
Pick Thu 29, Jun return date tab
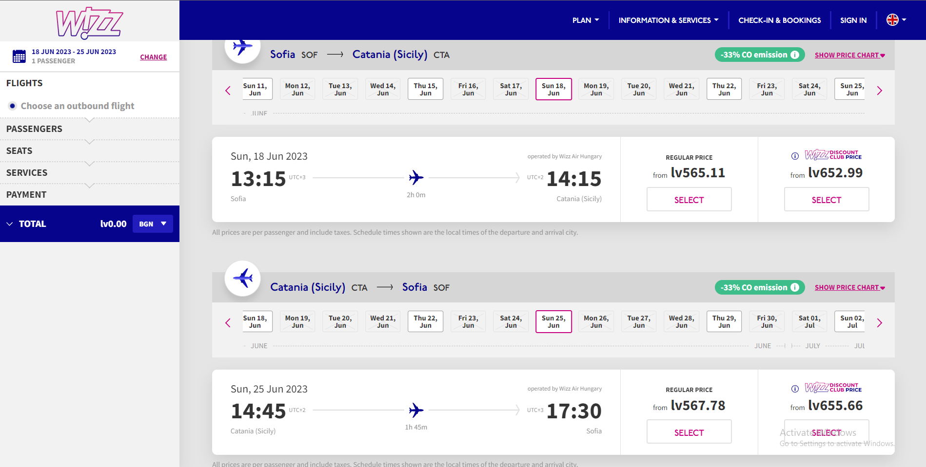point(724,322)
